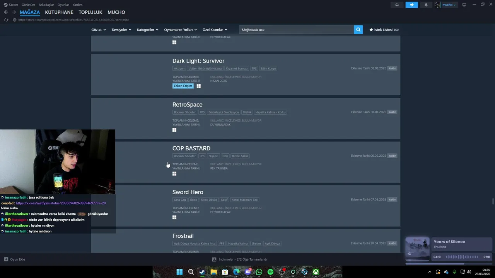Viewport: 495px width, 278px height.
Task: Click the store search field
Action: point(296,30)
